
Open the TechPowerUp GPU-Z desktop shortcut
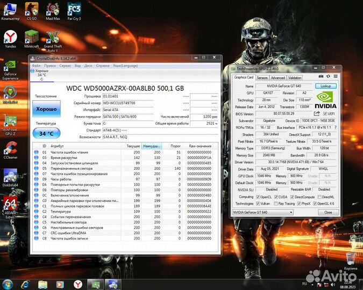(x=10, y=125)
